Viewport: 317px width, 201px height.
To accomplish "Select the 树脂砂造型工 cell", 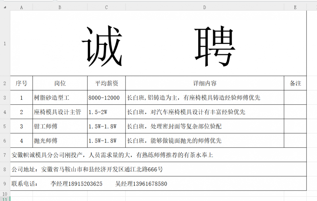I will (60, 98).
